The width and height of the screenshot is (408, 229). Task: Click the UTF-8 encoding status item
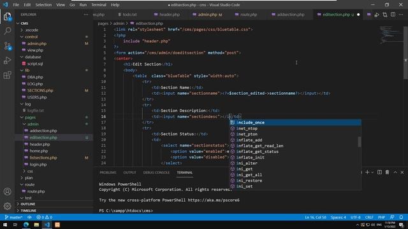[x=356, y=218]
